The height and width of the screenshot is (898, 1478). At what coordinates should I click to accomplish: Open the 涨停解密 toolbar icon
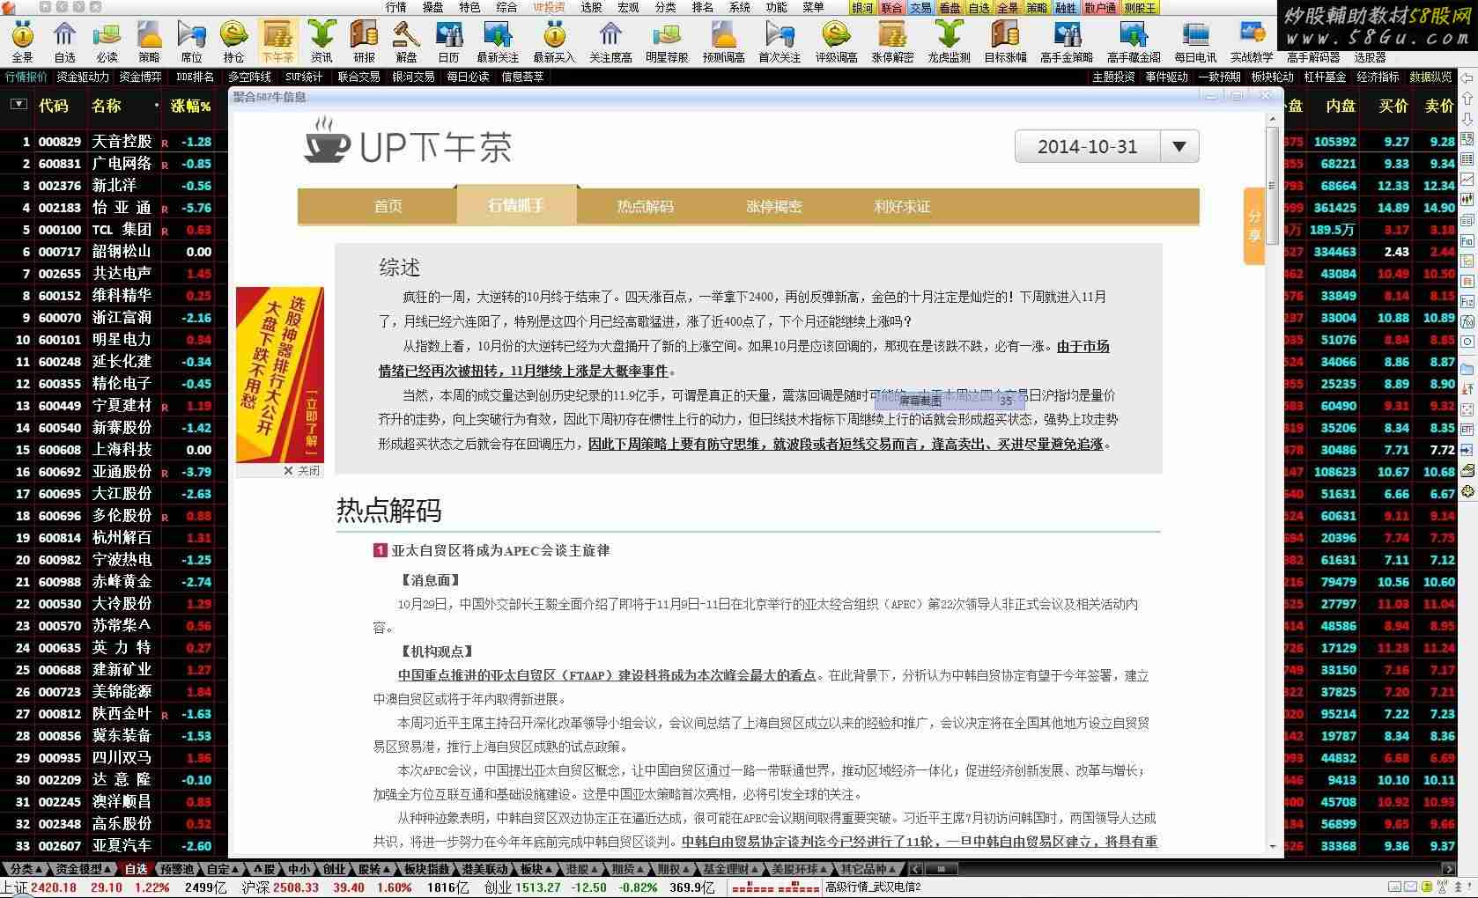pos(892,41)
